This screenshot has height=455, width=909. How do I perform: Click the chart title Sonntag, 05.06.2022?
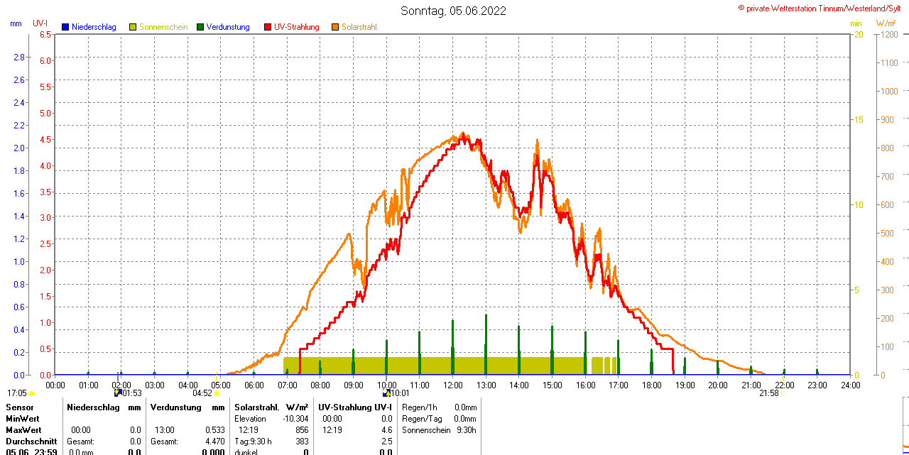[x=454, y=11]
